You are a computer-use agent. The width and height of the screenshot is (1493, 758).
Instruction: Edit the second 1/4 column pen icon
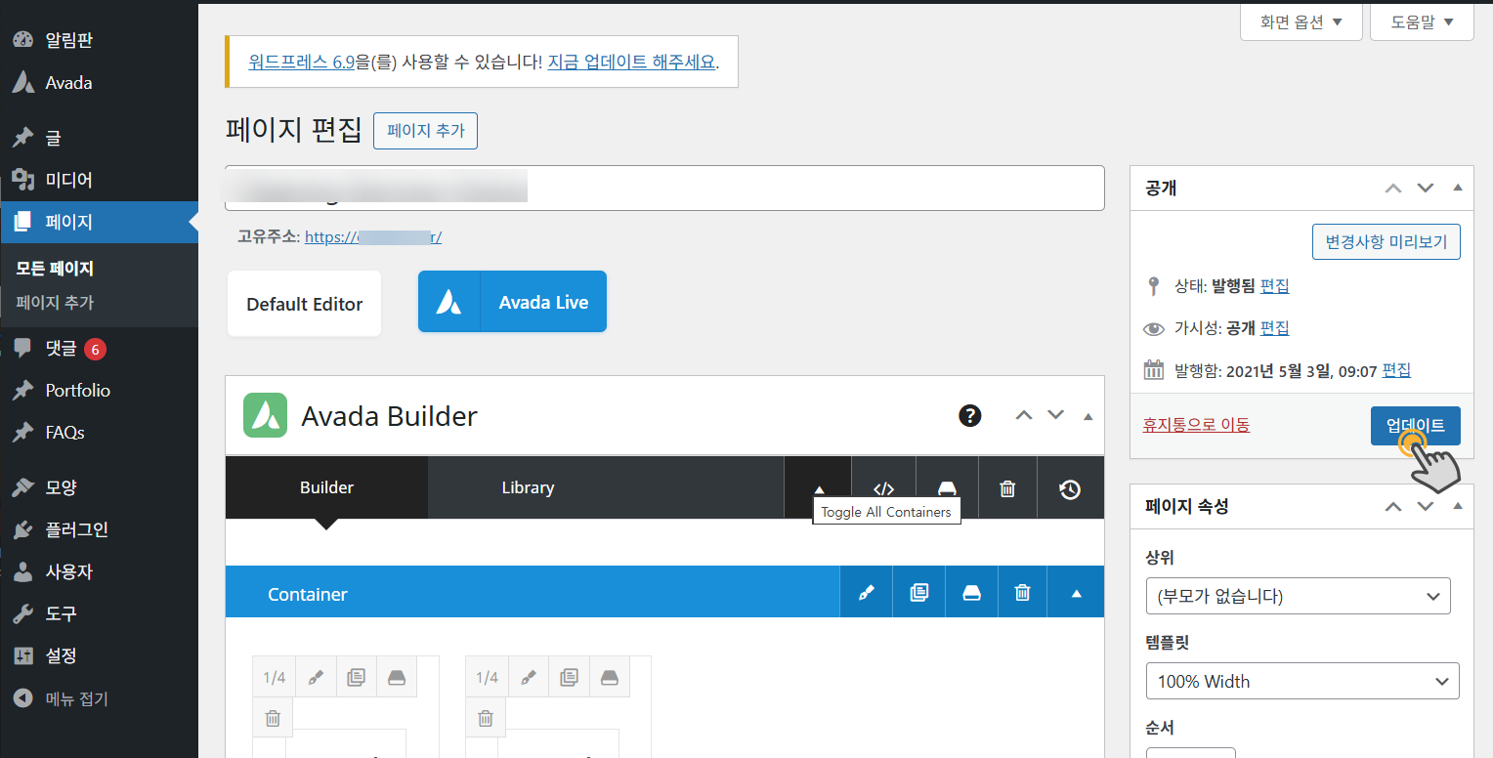pyautogui.click(x=528, y=677)
